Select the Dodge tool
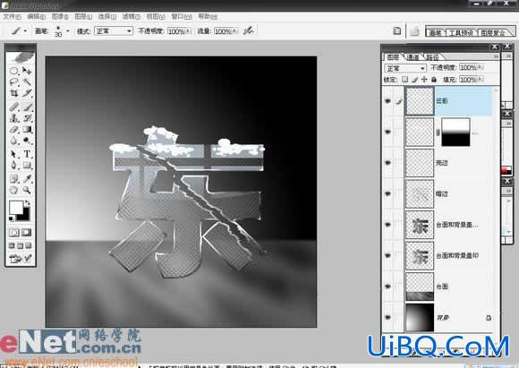Viewport: 519px width, 368px height. pyautogui.click(x=27, y=141)
